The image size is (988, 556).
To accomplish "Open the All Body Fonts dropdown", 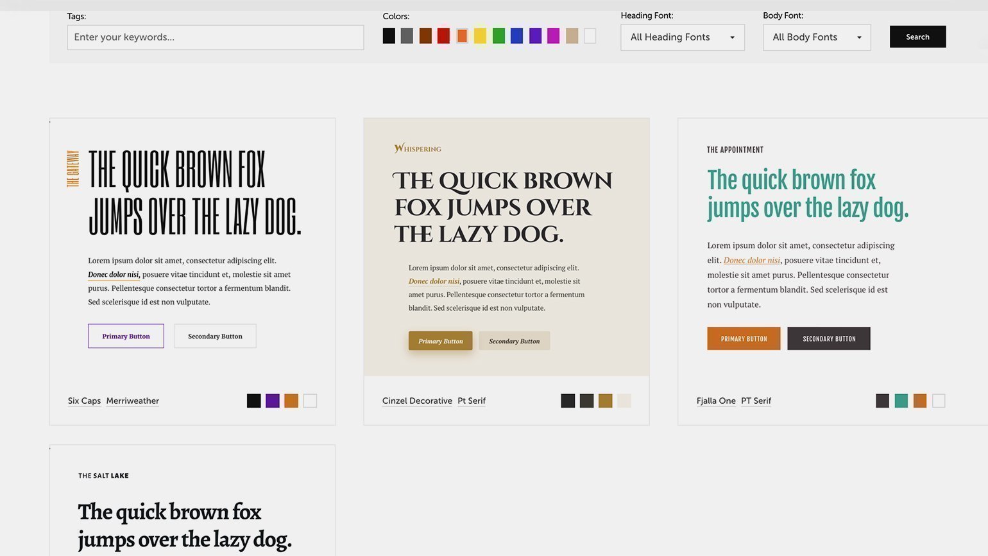I will 817,37.
